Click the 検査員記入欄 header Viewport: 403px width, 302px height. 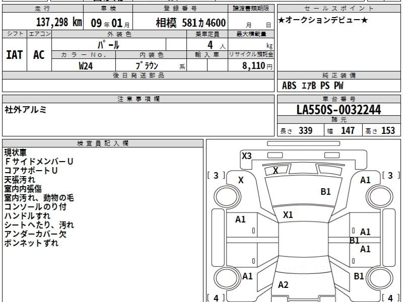click(x=103, y=143)
